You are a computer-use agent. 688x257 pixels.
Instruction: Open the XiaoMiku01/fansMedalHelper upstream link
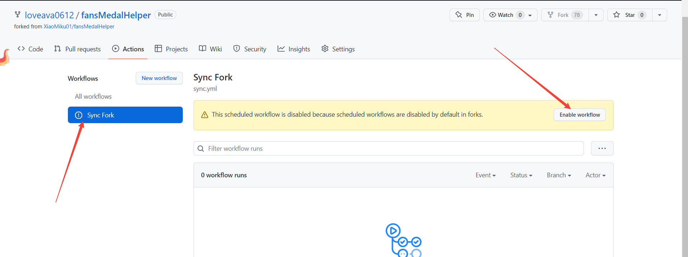pyautogui.click(x=79, y=27)
